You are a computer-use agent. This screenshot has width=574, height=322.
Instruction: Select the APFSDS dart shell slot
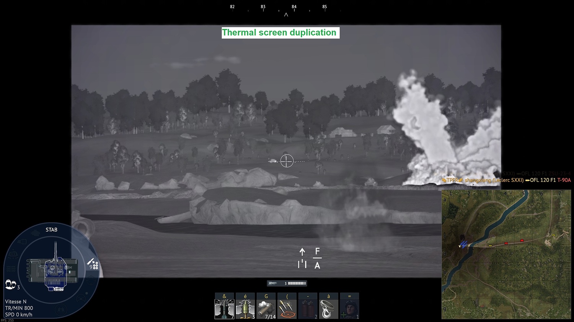click(224, 309)
